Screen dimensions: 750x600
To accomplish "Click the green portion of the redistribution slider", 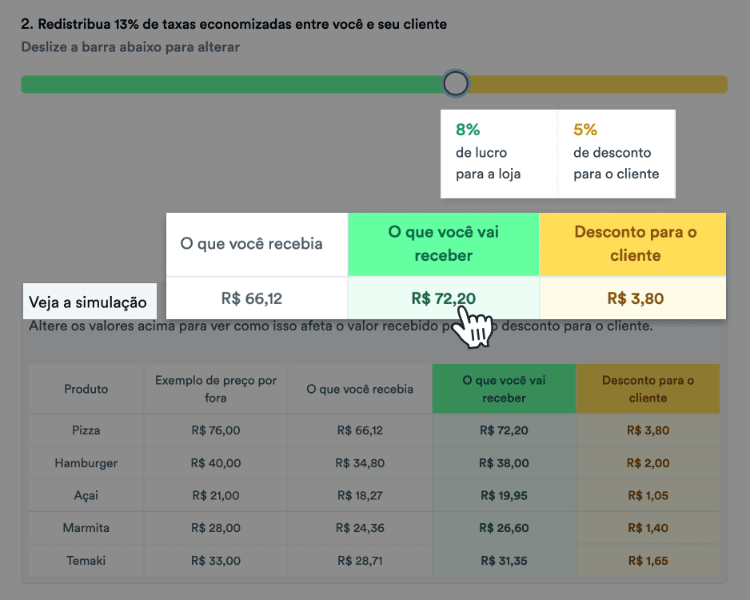I will (x=240, y=83).
